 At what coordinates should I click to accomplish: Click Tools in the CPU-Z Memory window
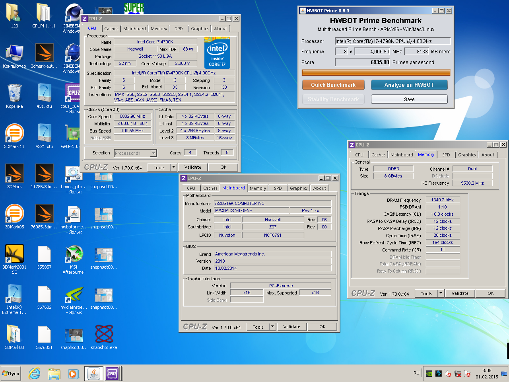click(426, 294)
